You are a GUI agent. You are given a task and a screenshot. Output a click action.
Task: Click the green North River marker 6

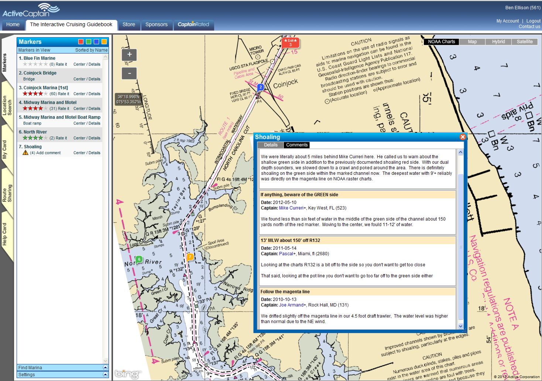click(x=139, y=259)
